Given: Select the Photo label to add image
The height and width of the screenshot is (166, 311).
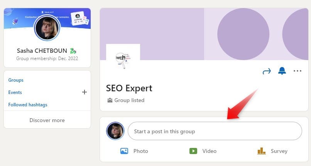Looking at the screenshot, I should (140, 151).
